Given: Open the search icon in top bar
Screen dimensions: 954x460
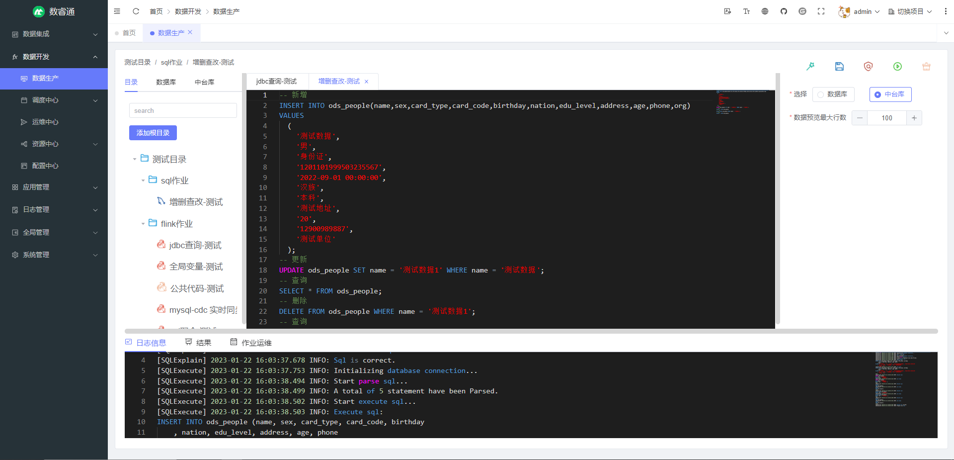Looking at the screenshot, I should [x=727, y=11].
